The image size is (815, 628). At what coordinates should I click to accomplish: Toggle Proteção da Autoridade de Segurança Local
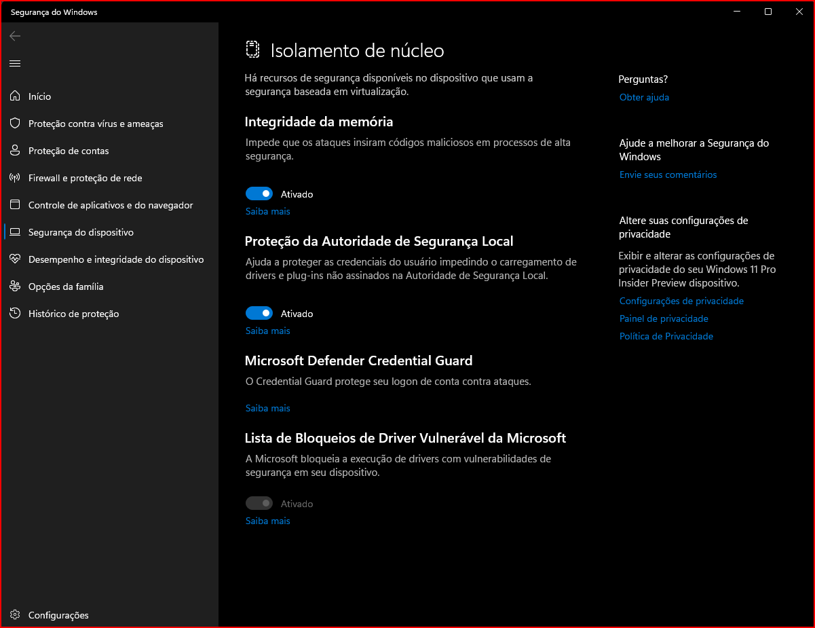tap(259, 314)
